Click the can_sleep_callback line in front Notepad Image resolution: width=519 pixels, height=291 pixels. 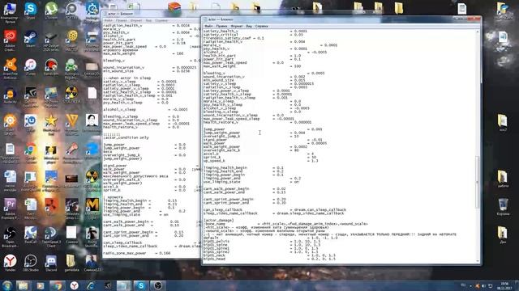click(x=275, y=209)
